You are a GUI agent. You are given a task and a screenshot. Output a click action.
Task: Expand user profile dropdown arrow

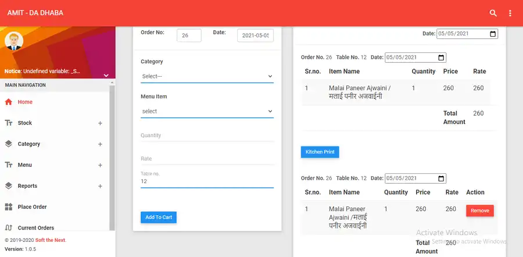click(106, 75)
